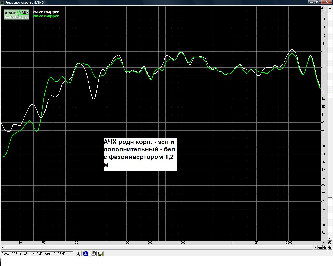Image resolution: width=333 pixels, height=266 pixels.
Task: Restore down the Frequency response window
Action: [318, 2]
